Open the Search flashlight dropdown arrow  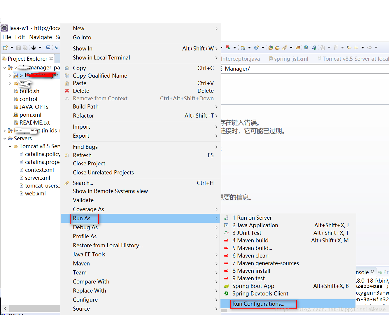[x=291, y=48]
